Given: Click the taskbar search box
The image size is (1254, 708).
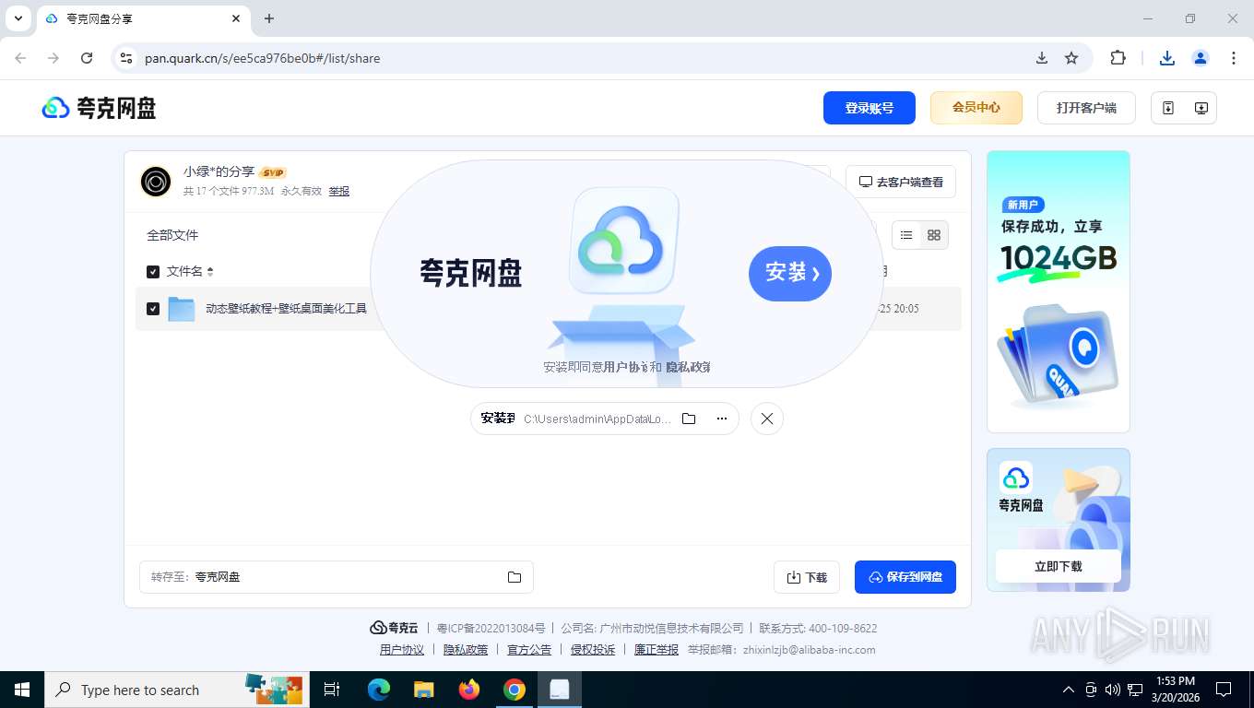Looking at the screenshot, I should click(175, 690).
